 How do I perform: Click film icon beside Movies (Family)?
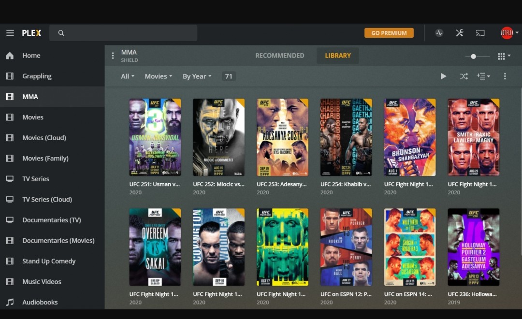coord(10,158)
